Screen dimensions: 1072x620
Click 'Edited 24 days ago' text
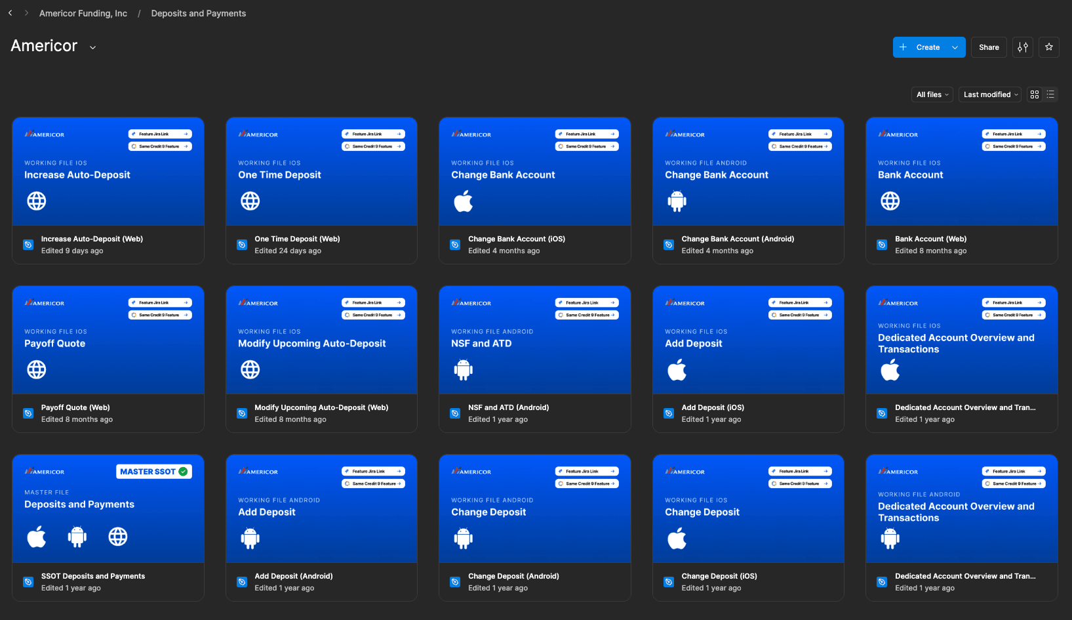288,251
